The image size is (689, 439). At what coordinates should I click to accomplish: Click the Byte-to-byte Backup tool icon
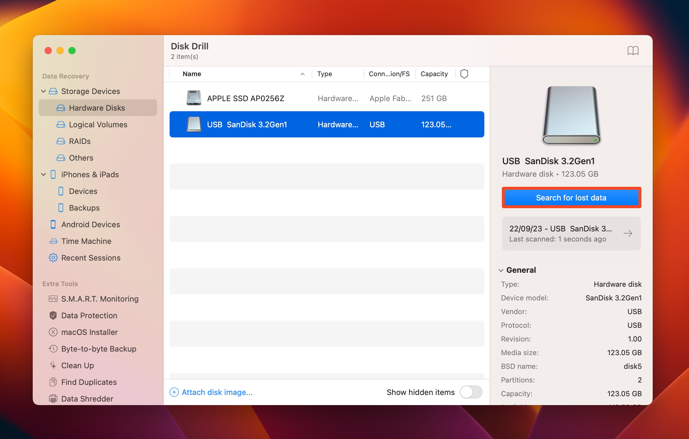53,349
